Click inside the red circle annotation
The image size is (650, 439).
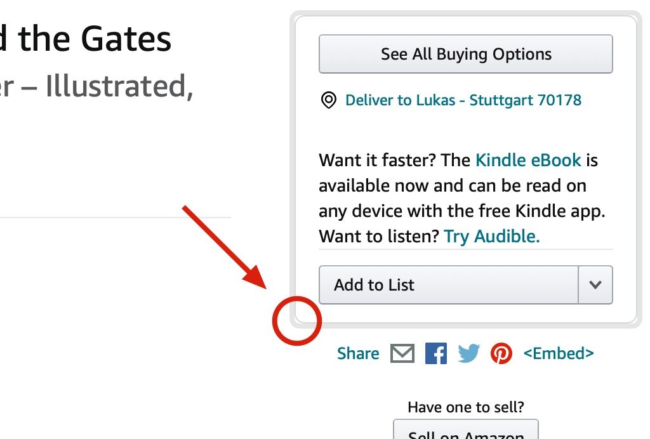tap(296, 320)
